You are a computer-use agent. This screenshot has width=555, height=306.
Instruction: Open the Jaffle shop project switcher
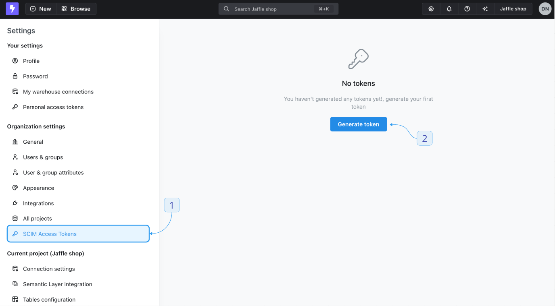point(513,9)
